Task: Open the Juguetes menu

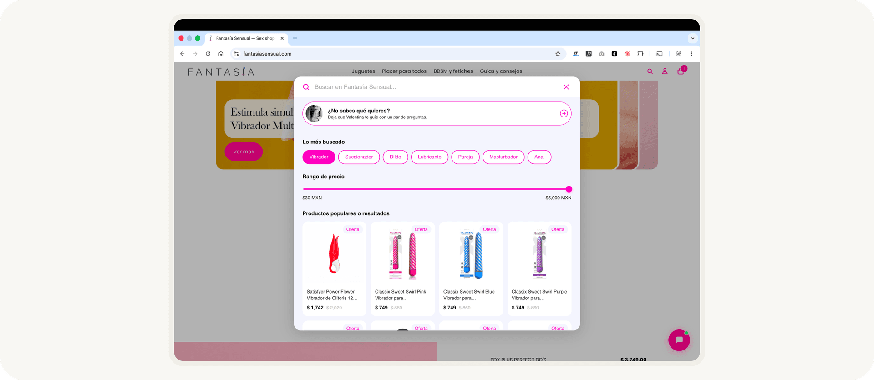Action: pyautogui.click(x=363, y=71)
